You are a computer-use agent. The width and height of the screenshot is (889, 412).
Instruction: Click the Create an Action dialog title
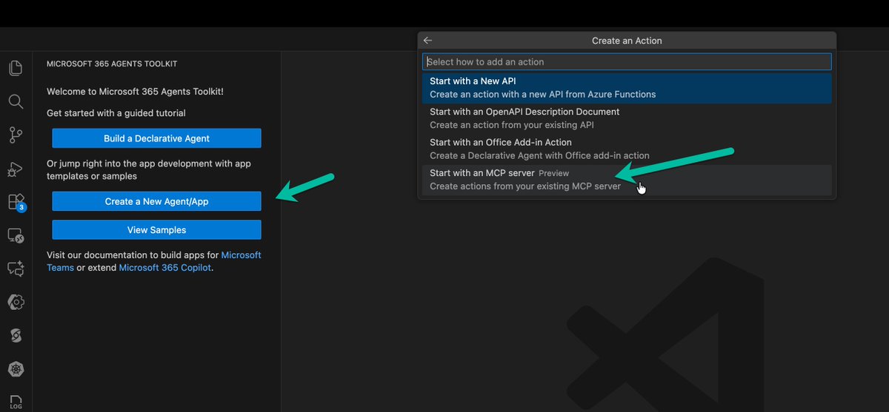(x=627, y=41)
